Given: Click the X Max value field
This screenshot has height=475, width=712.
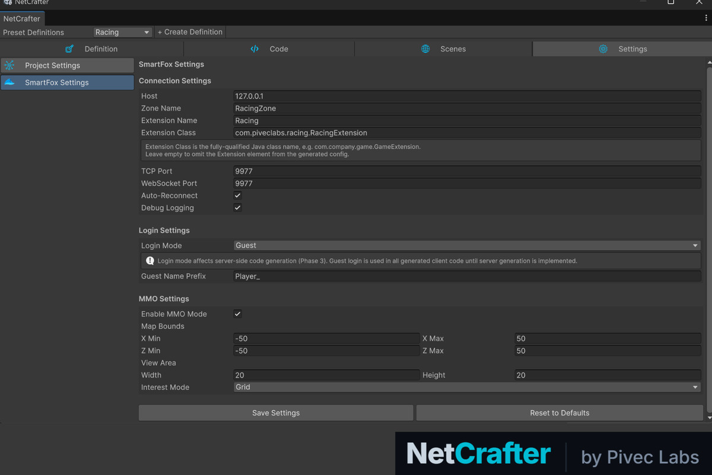Looking at the screenshot, I should tap(608, 338).
